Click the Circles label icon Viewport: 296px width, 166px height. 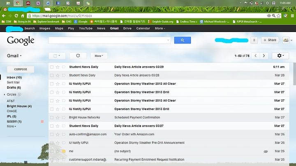[x=19, y=95]
